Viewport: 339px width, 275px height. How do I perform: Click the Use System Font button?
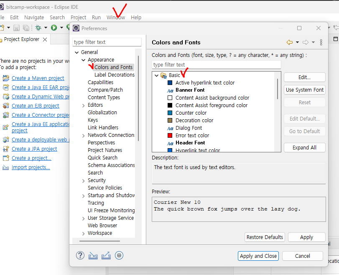tap(304, 90)
